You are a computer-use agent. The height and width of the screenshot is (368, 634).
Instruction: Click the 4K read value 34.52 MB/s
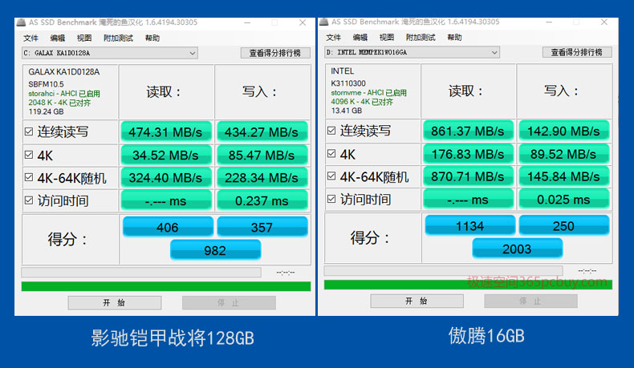click(x=166, y=155)
